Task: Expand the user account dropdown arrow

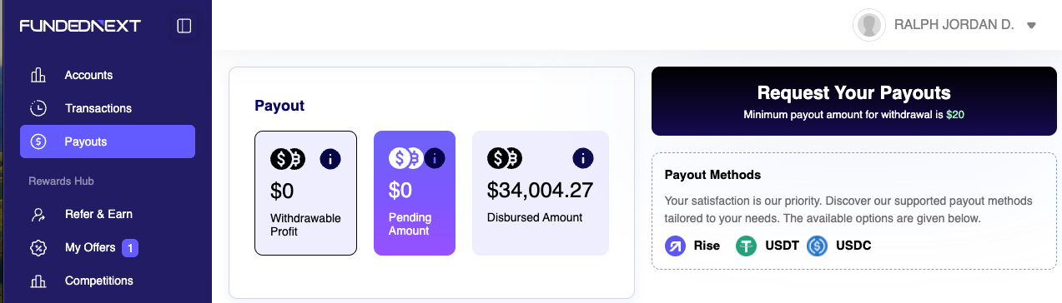Action: pyautogui.click(x=1031, y=26)
